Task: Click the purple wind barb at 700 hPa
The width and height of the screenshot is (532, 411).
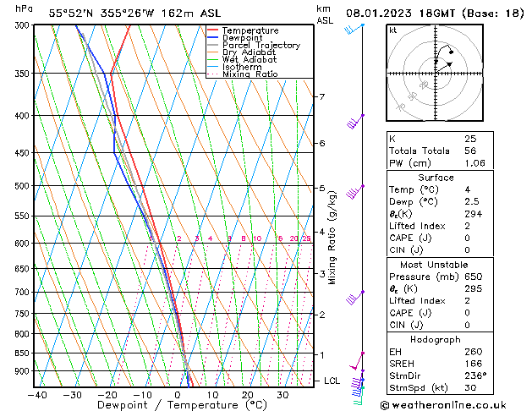Action: point(355,298)
